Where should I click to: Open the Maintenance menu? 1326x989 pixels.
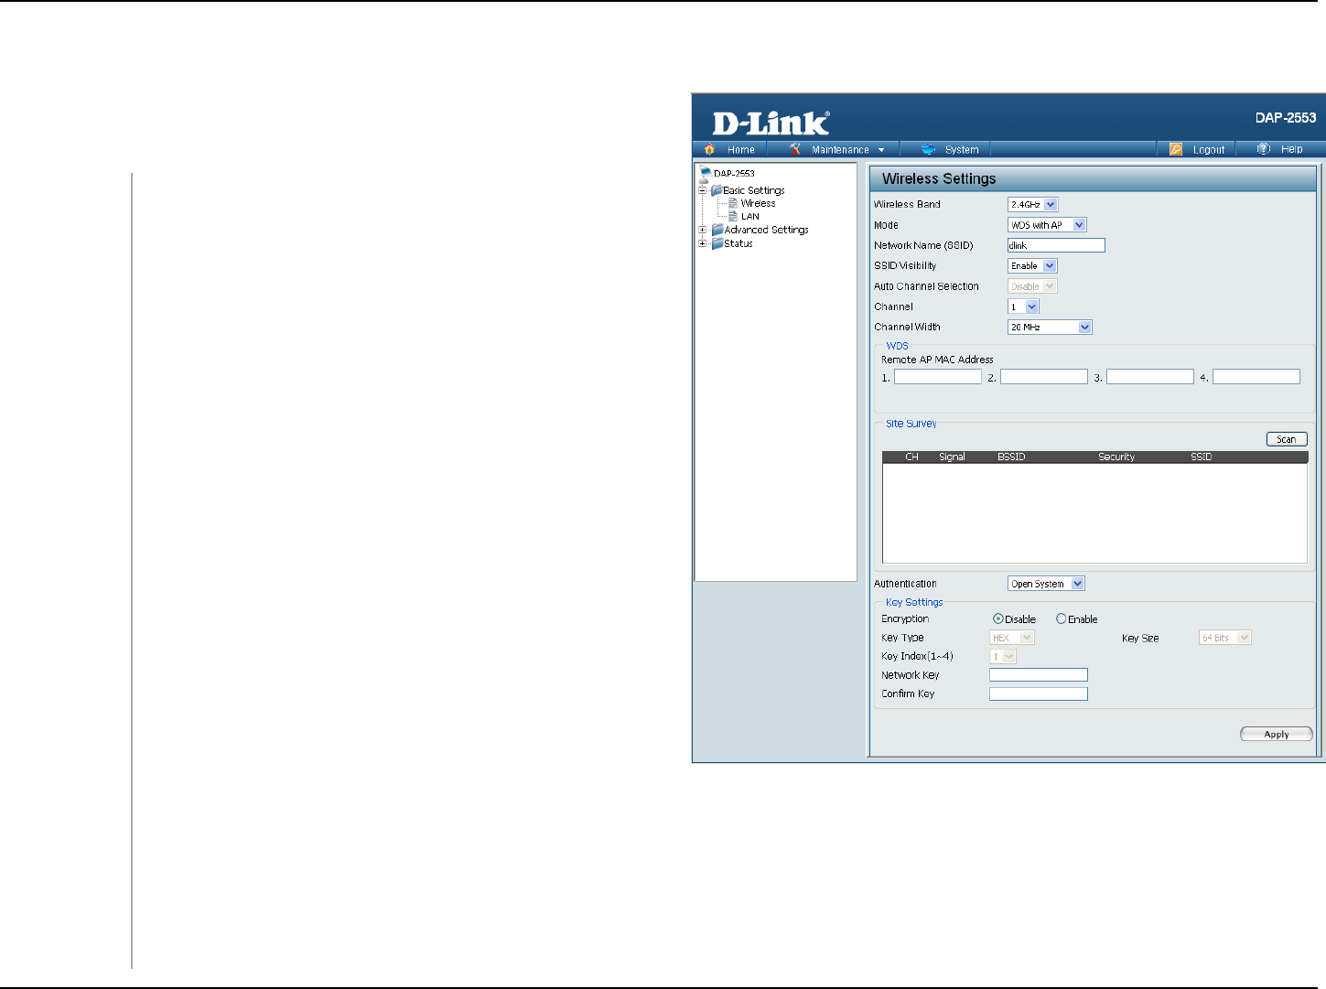(x=837, y=149)
